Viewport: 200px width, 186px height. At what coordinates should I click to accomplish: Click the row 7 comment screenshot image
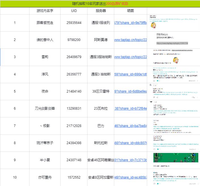[x=176, y=126]
